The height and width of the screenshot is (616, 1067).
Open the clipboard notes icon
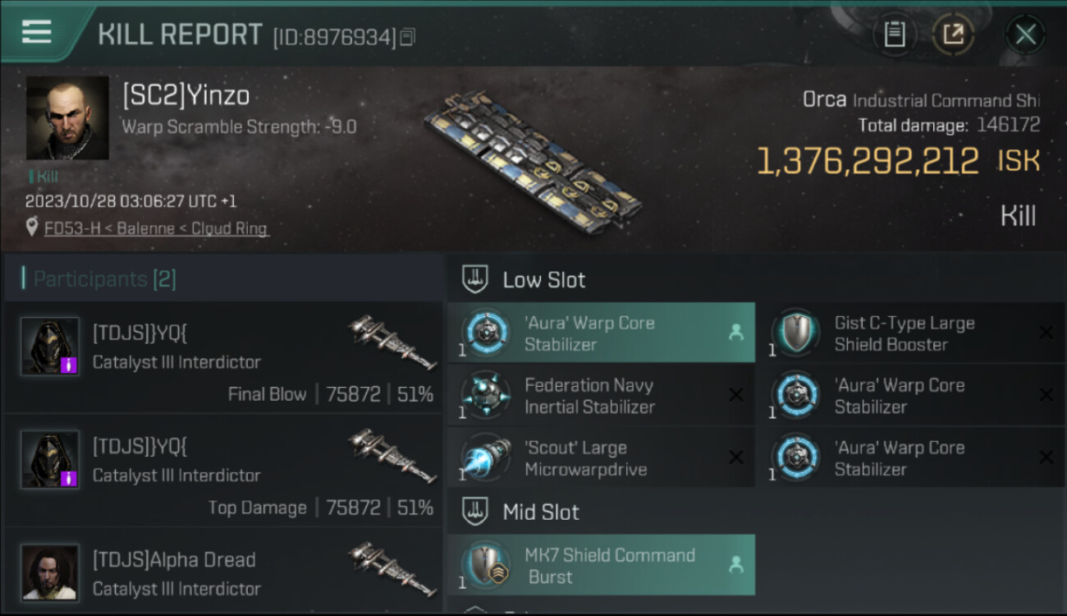click(x=895, y=34)
